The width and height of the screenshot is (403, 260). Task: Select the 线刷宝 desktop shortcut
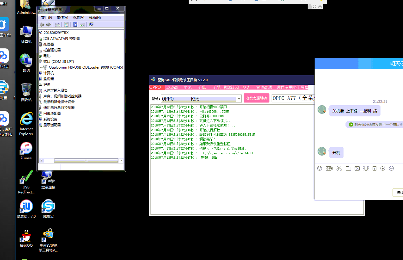[x=48, y=209]
